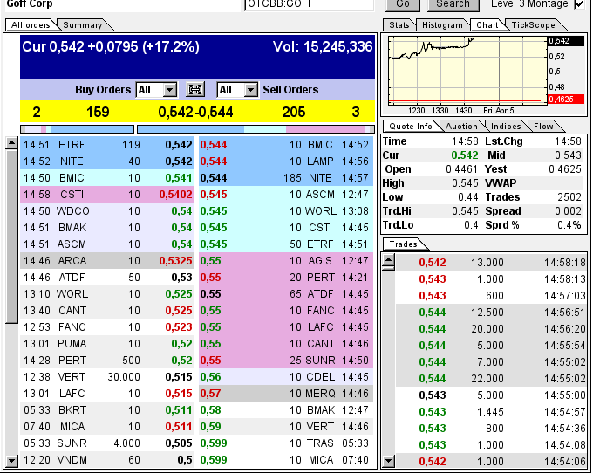This screenshot has width=593, height=474.
Task: Switch to the All orders tab
Action: click(x=31, y=25)
